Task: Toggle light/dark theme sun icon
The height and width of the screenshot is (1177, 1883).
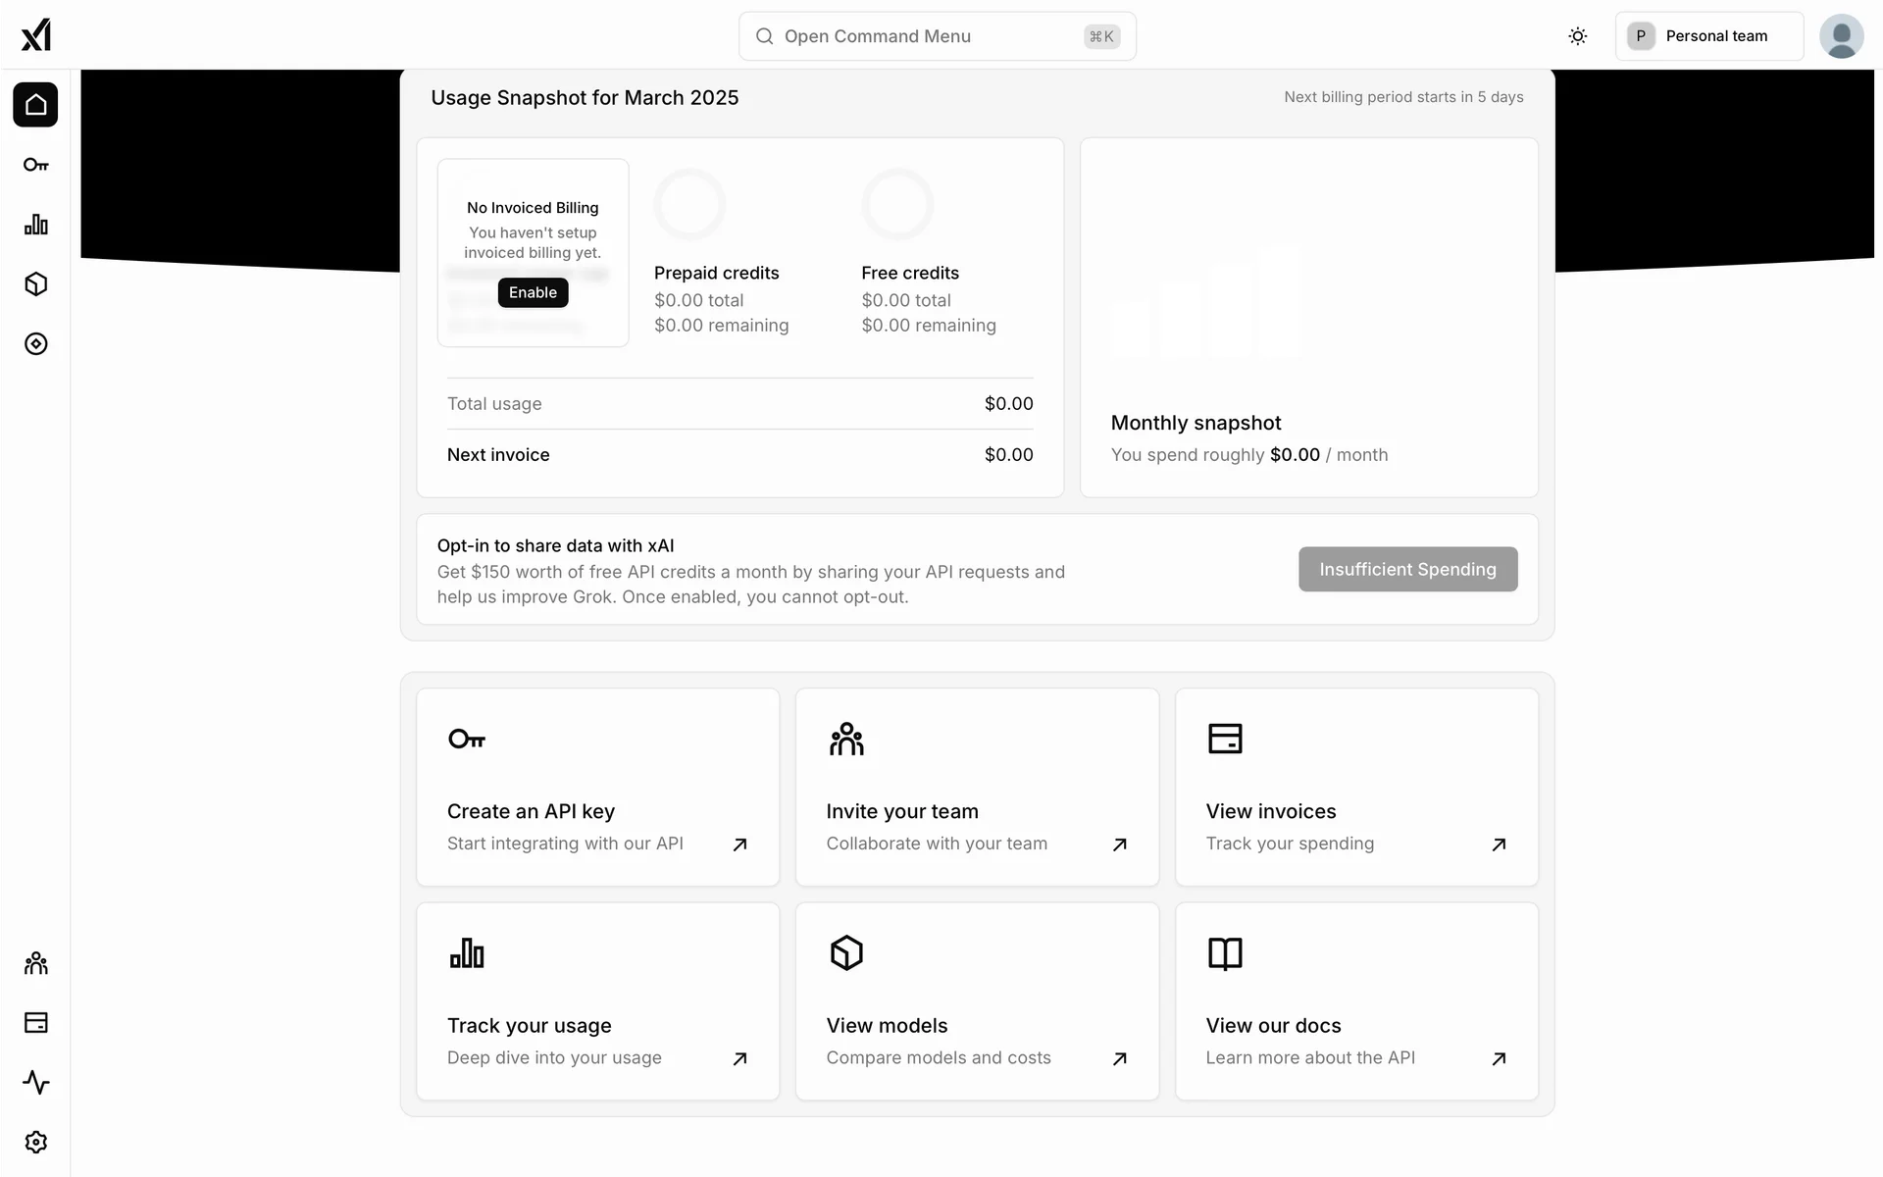Action: click(1577, 36)
